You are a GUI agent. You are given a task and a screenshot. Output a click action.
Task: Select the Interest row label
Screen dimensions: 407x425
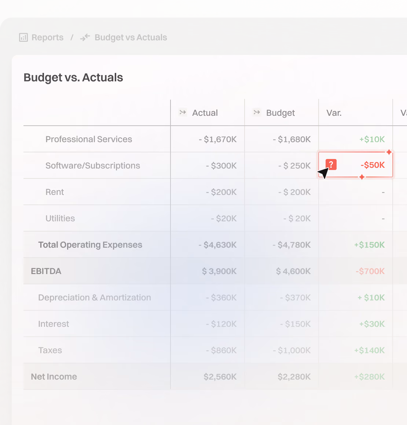pos(54,324)
